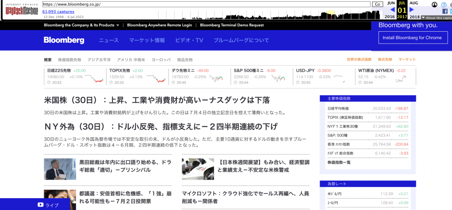The image size is (452, 210).
Task: Jump to year 2016 in Wayback
Action: coord(390,17)
